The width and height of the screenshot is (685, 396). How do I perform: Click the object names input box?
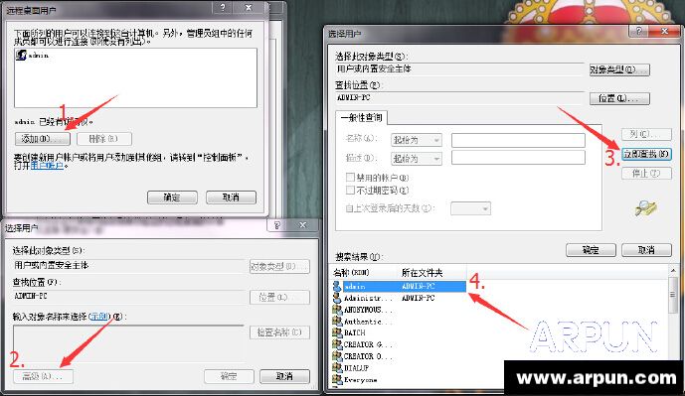(x=128, y=344)
